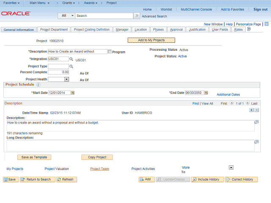Open the Justification tab

197,30
